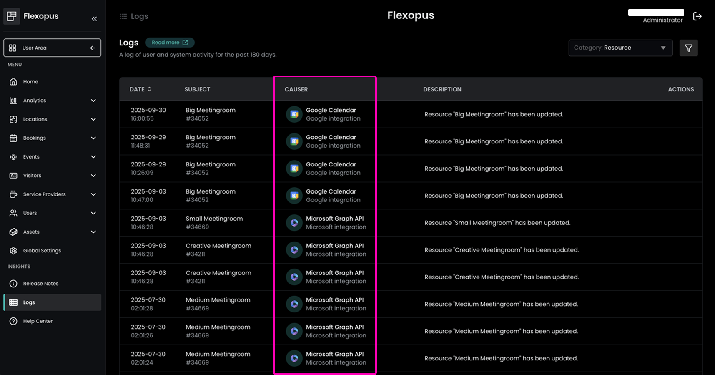Select the Small Meetingroom log row
The width and height of the screenshot is (715, 375).
coord(214,223)
